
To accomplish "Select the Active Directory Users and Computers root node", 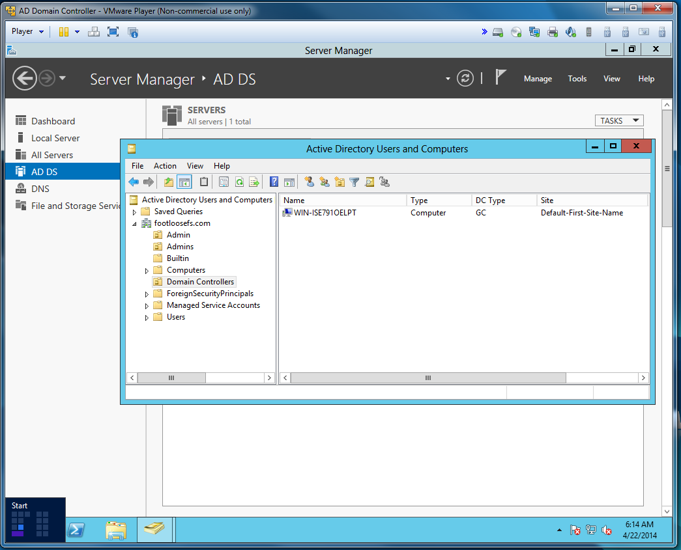I will pyautogui.click(x=207, y=200).
